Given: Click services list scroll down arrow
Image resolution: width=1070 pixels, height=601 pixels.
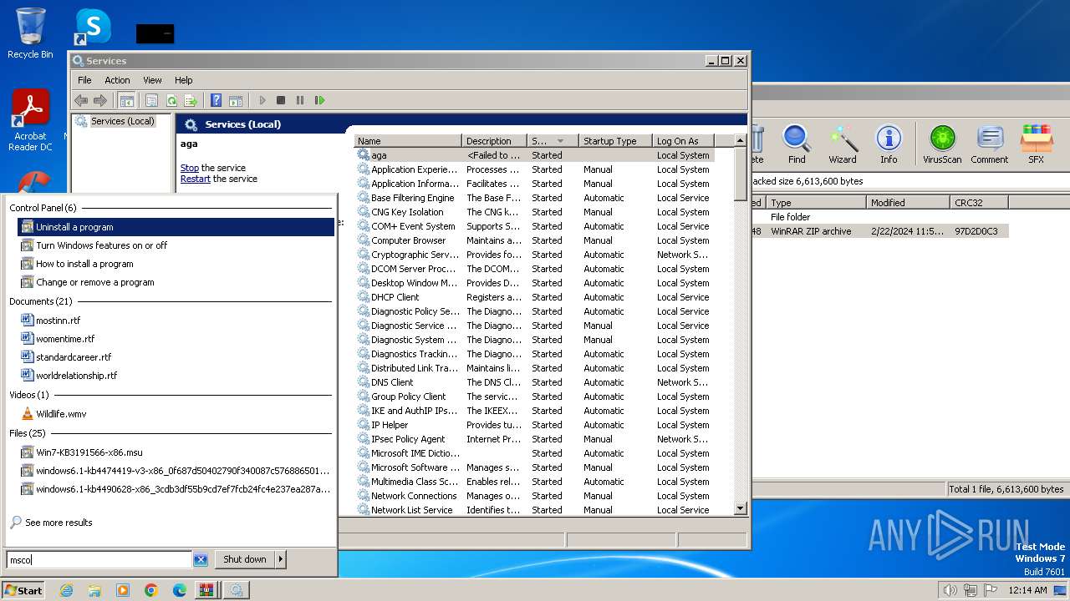Looking at the screenshot, I should pos(740,508).
